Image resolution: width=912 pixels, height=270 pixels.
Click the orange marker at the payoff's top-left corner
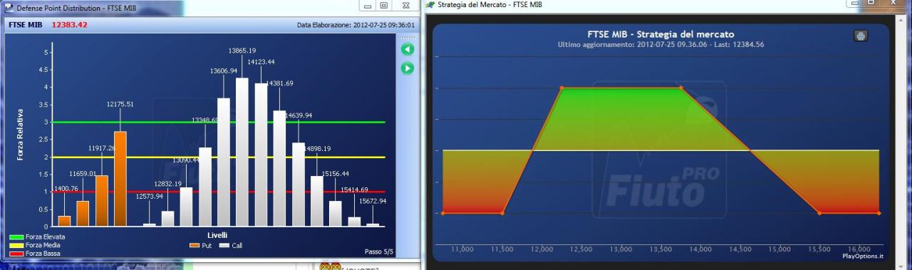561,88
